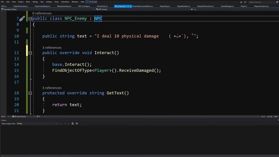
Task: Open the Analyze menu
Action: (x=49, y=2)
